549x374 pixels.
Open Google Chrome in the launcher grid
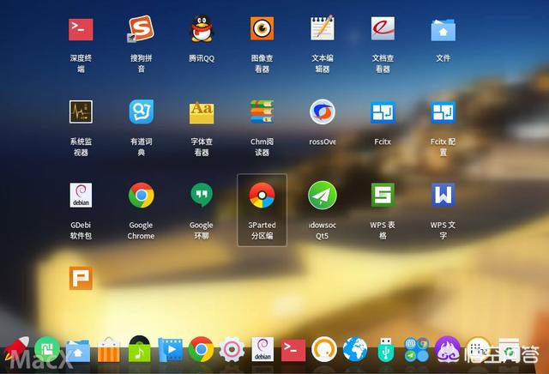pyautogui.click(x=141, y=195)
